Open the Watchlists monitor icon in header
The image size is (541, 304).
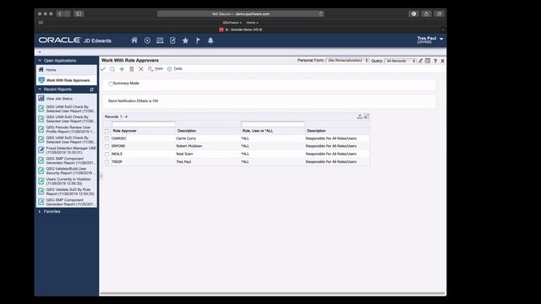point(160,41)
